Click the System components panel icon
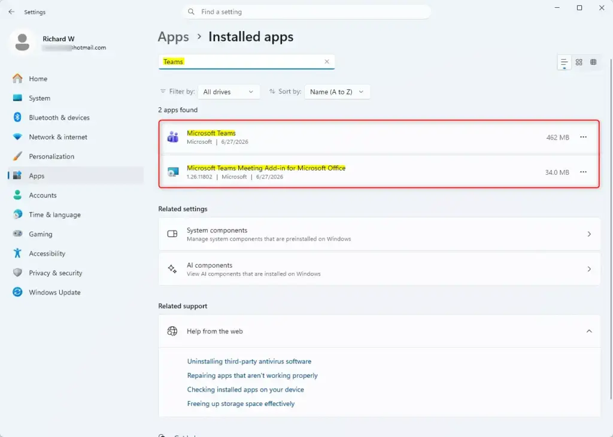The width and height of the screenshot is (613, 437). pyautogui.click(x=172, y=233)
